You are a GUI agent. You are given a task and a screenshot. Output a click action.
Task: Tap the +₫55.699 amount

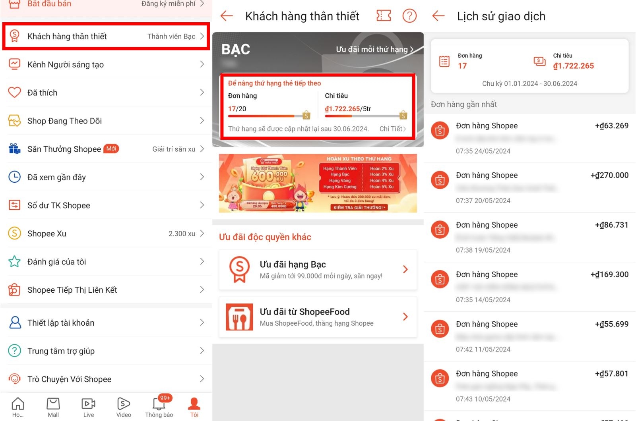pyautogui.click(x=611, y=324)
